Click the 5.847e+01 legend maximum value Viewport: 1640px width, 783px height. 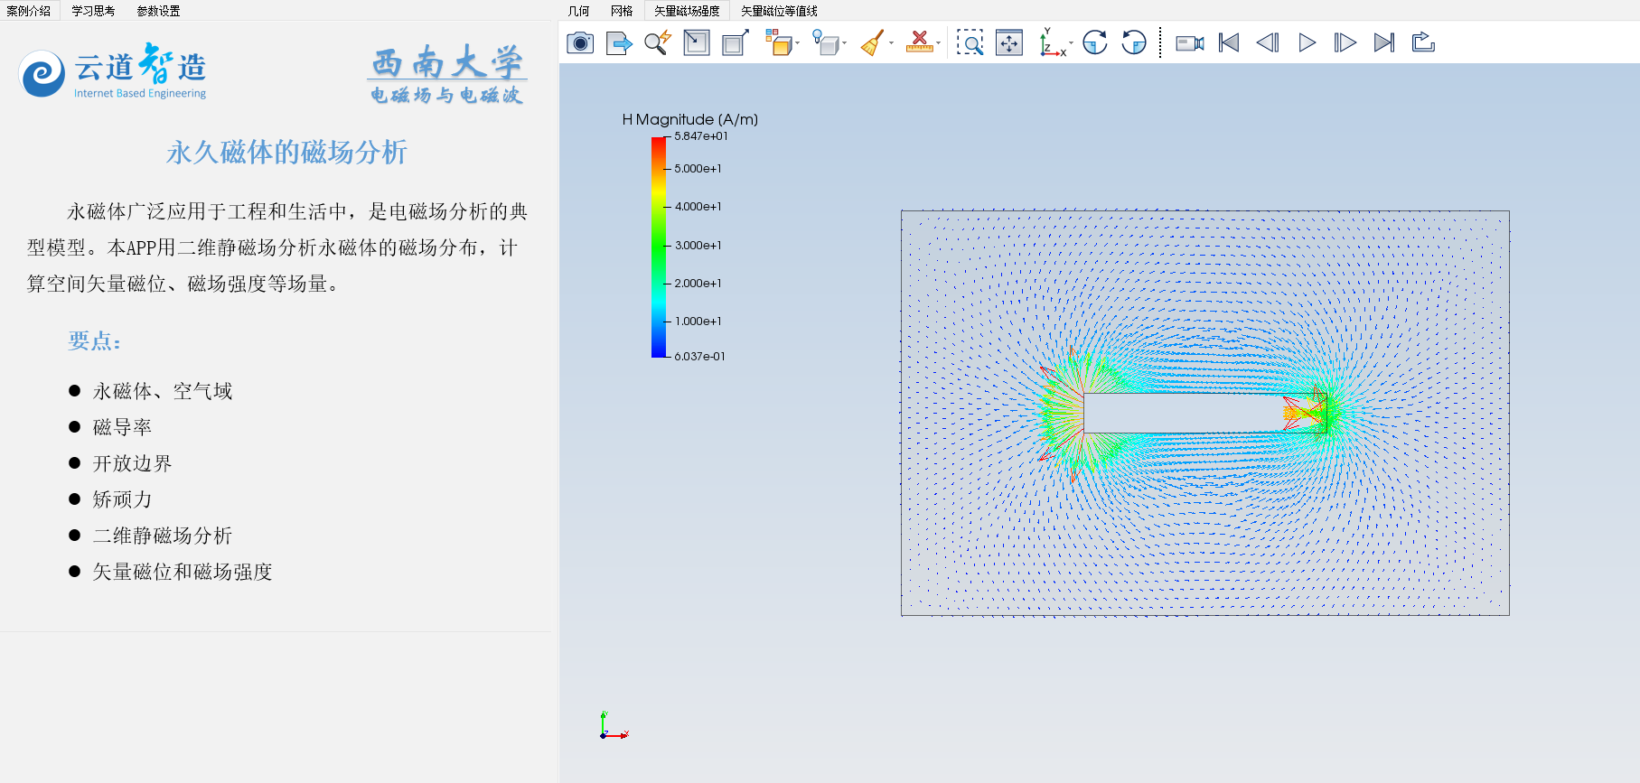coord(701,136)
